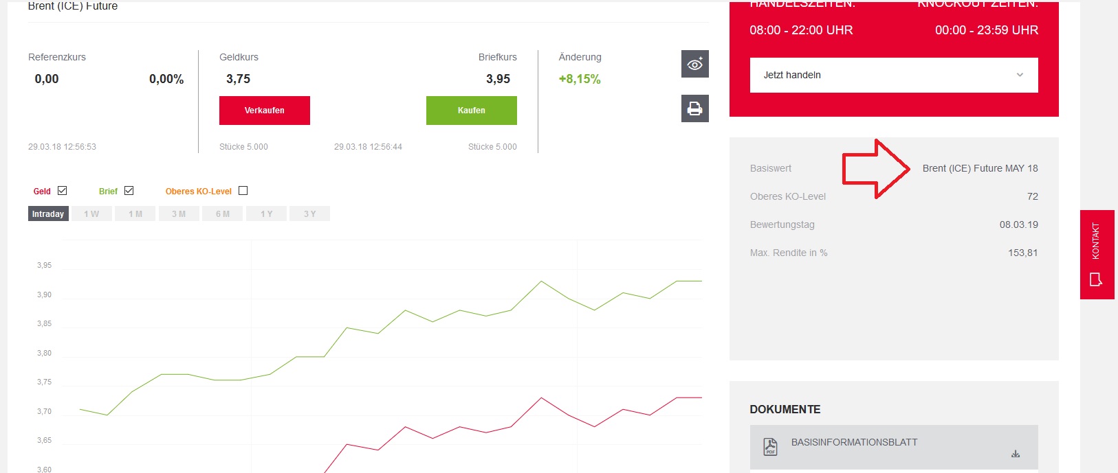Click the Referenzkurs percentage 0,00%
The image size is (1118, 473).
point(166,79)
